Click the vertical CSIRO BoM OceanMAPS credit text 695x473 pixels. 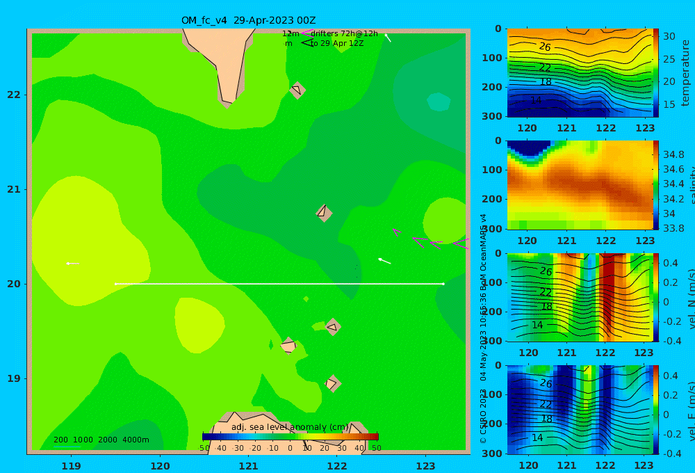click(483, 328)
